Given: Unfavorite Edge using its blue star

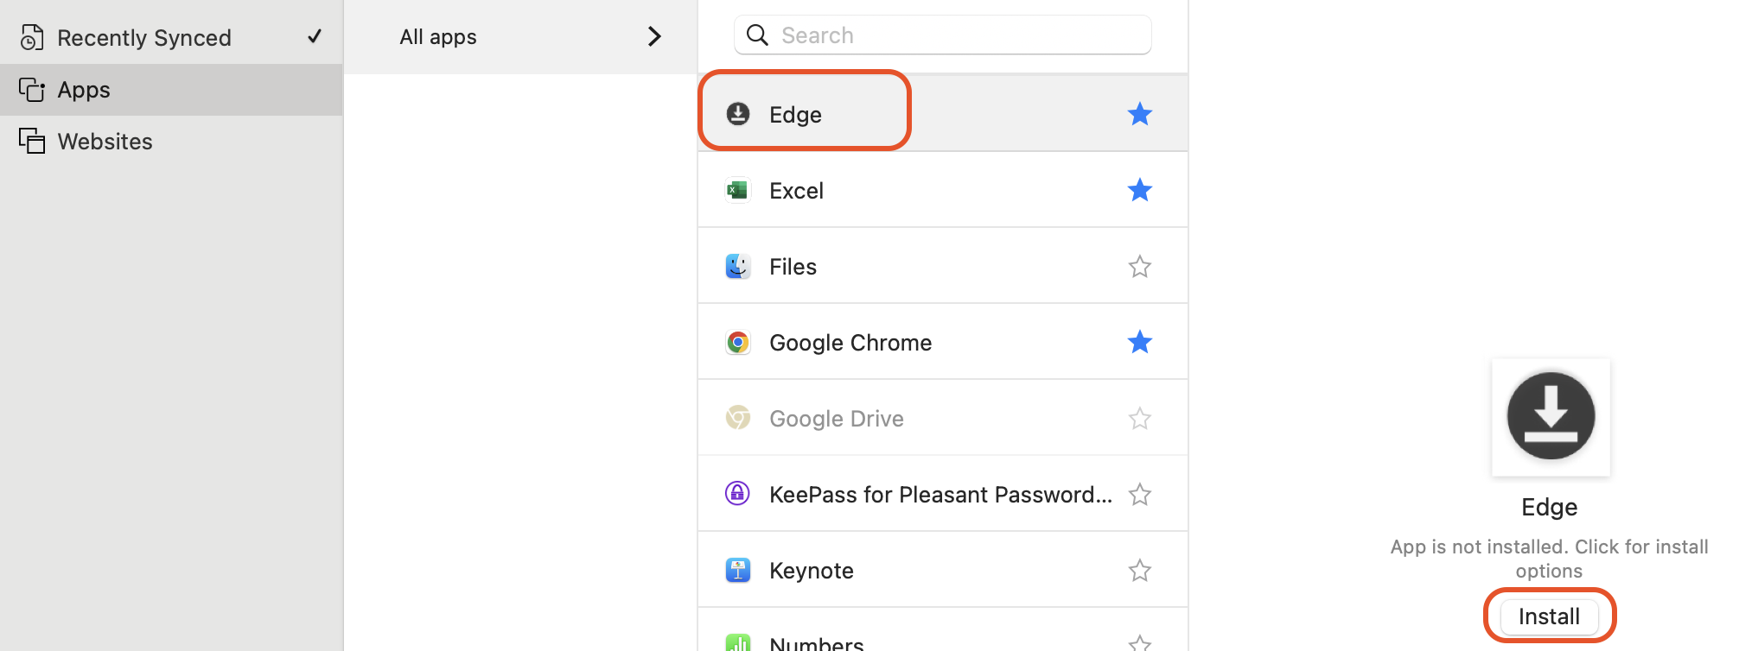Looking at the screenshot, I should (x=1139, y=114).
